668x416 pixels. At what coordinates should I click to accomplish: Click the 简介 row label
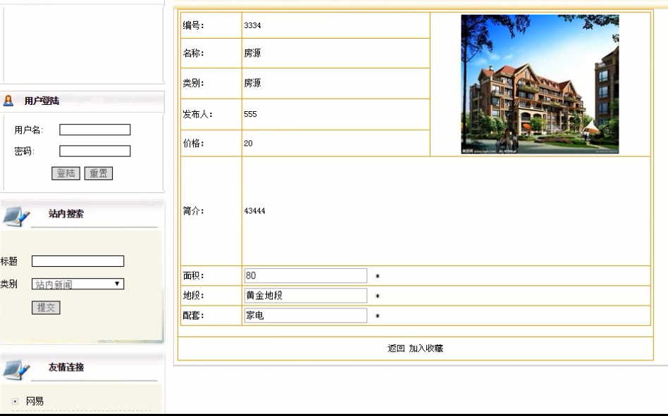(x=193, y=211)
